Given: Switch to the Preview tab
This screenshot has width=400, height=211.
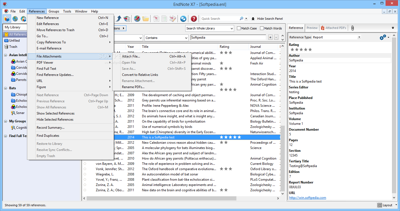Looking at the screenshot, I should tap(312, 28).
